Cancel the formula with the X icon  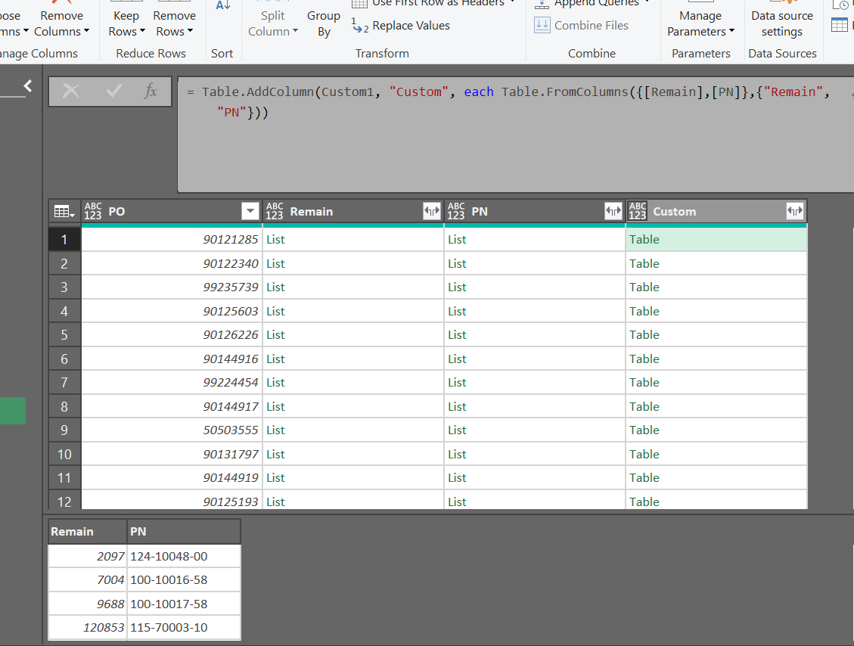pyautogui.click(x=70, y=91)
